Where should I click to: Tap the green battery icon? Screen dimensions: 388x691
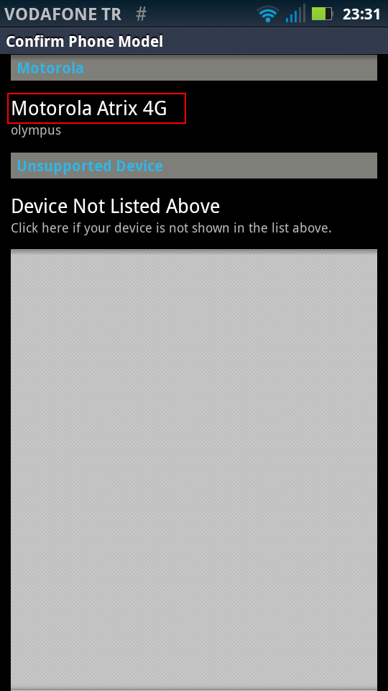(323, 14)
